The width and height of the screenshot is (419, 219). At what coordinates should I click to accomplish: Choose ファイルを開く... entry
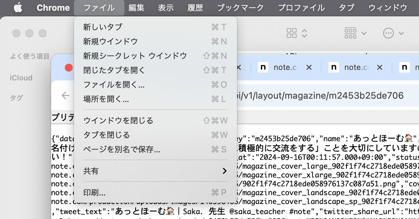156,85
